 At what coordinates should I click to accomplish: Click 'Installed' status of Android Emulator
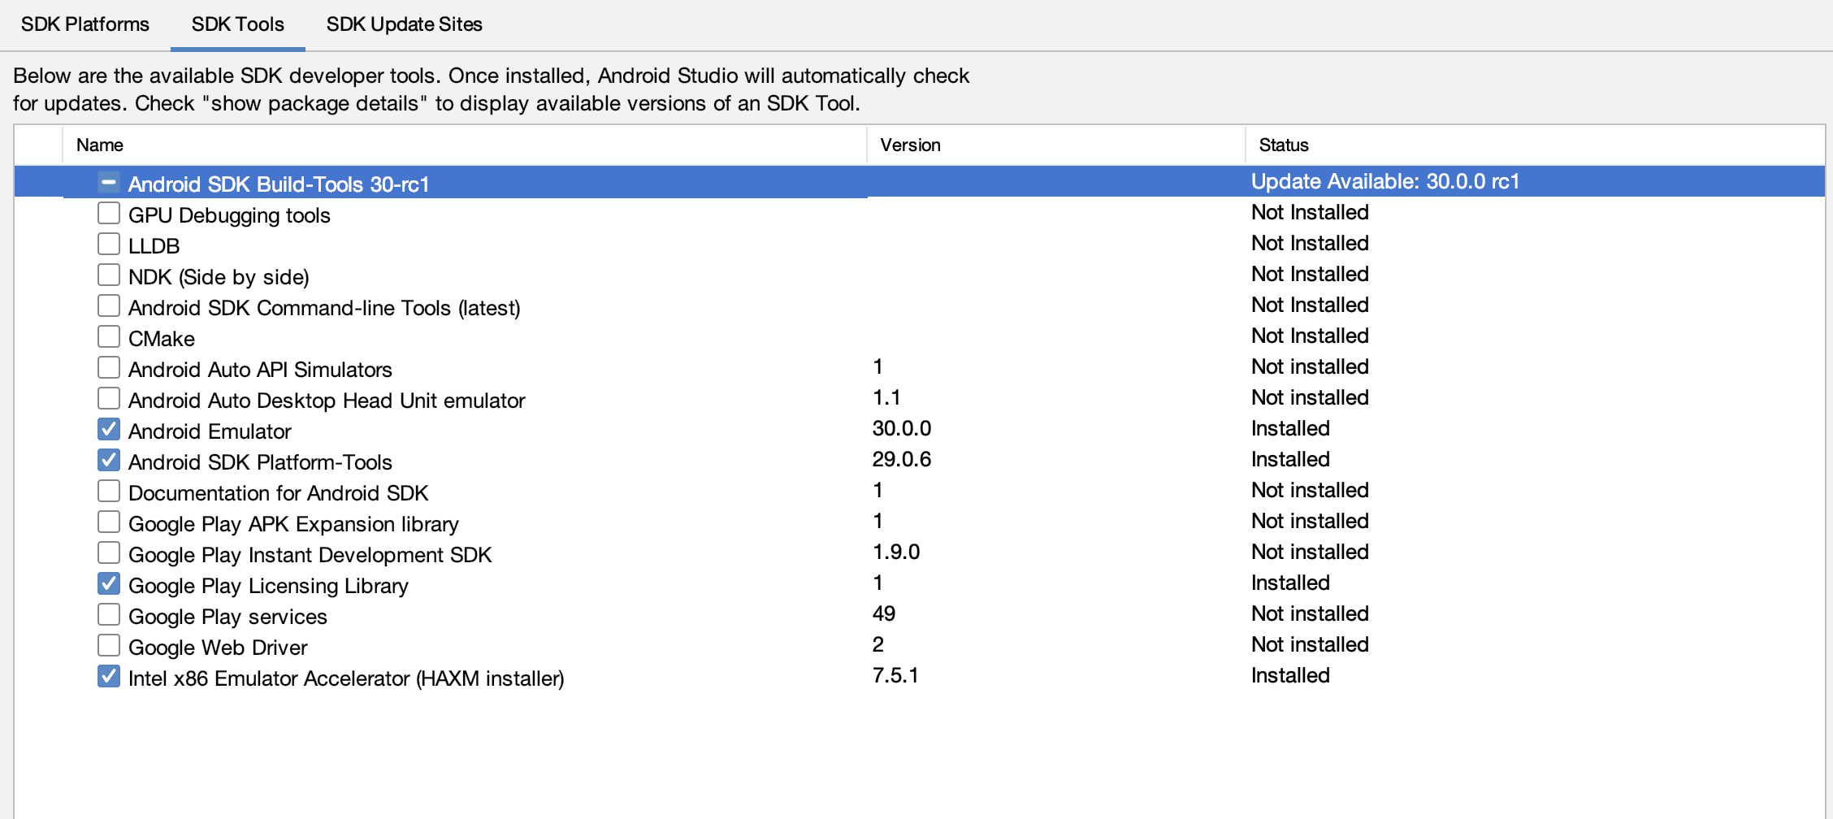[x=1290, y=428]
